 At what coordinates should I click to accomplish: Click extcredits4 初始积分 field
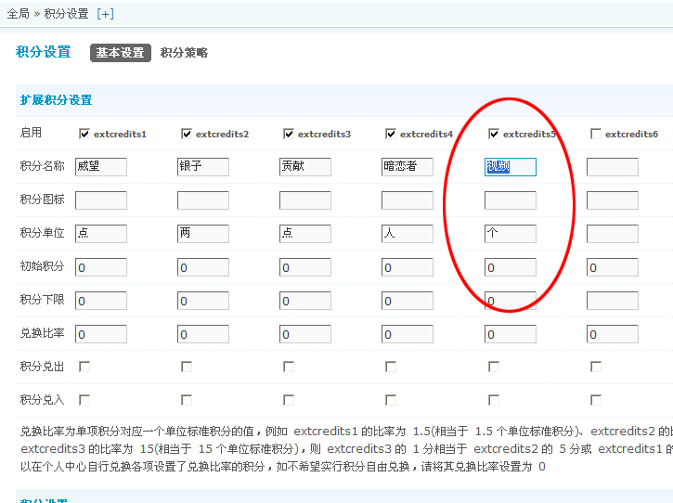point(408,267)
